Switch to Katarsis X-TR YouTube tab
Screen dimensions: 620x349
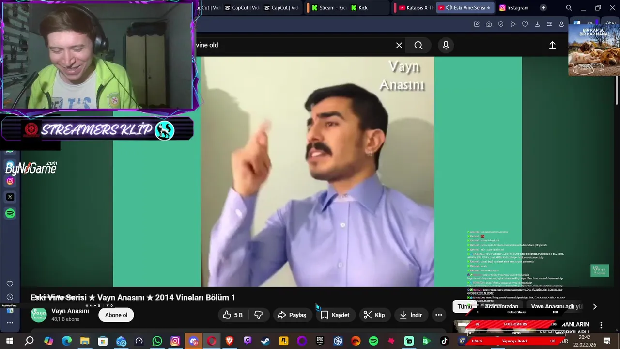coord(416,8)
